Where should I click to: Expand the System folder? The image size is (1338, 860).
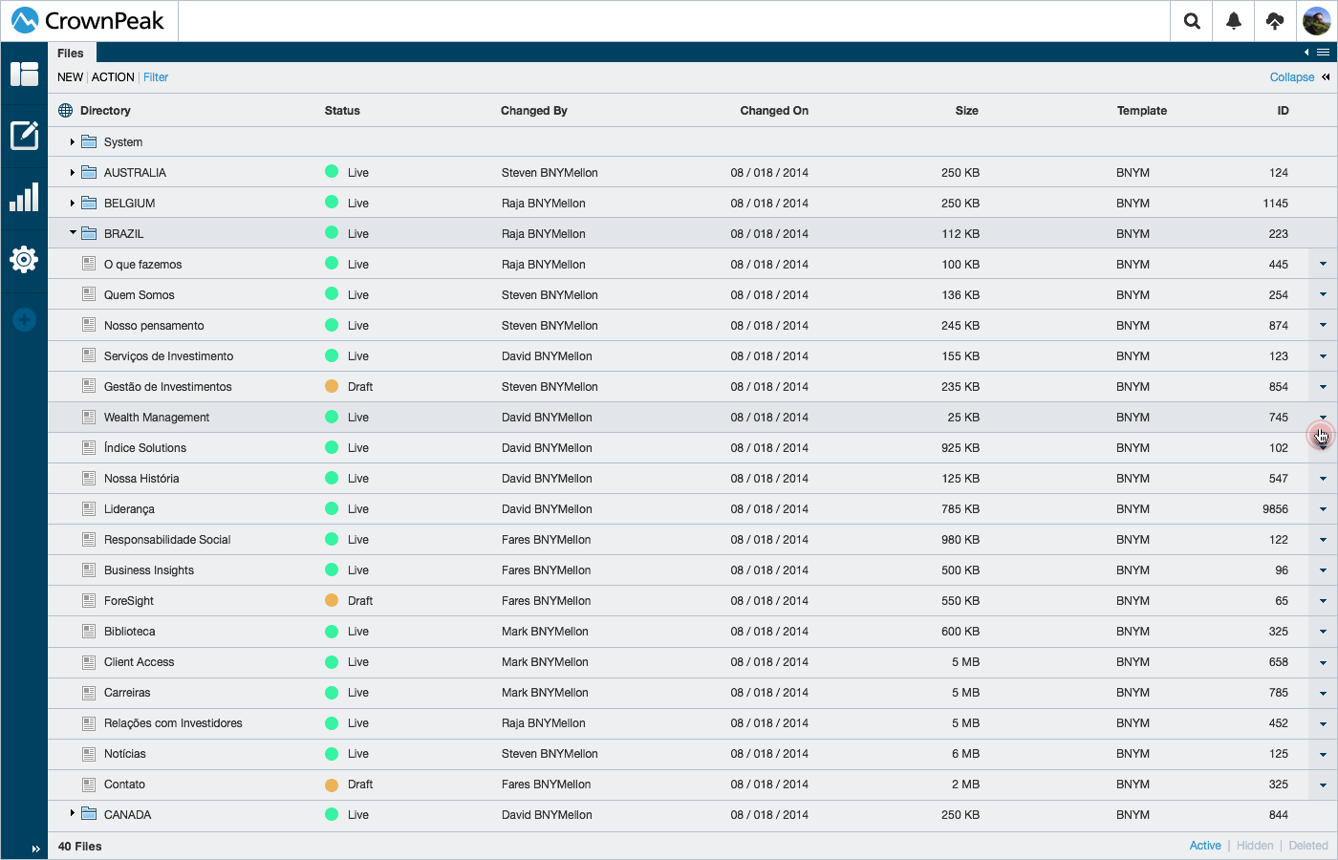72,141
